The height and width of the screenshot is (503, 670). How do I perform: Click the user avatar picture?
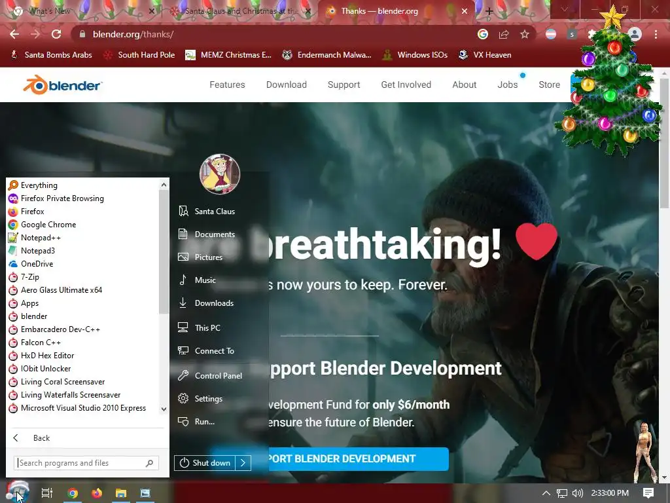(x=220, y=174)
